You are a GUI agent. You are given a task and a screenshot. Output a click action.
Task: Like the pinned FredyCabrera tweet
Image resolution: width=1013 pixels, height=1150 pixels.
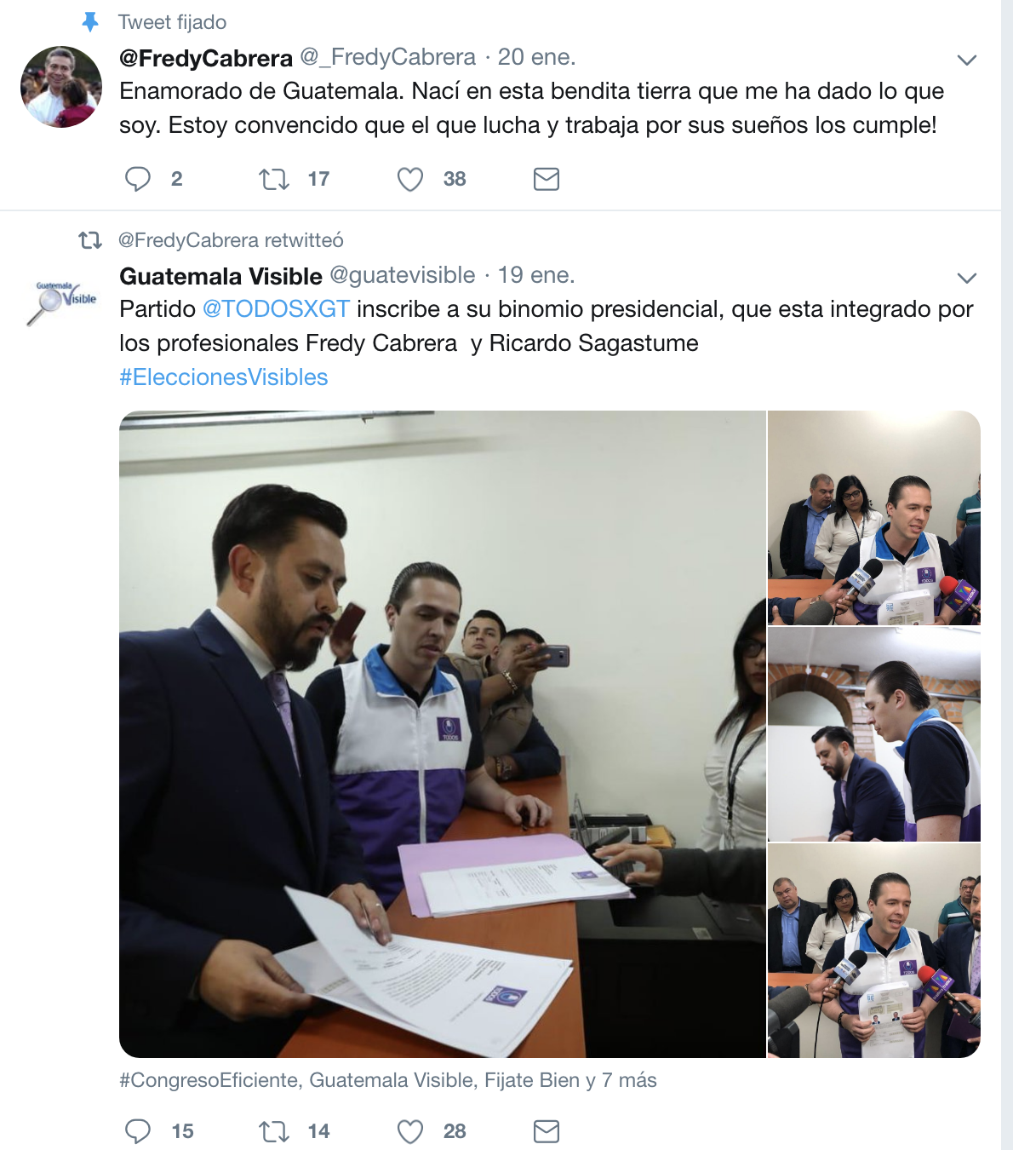tap(410, 179)
